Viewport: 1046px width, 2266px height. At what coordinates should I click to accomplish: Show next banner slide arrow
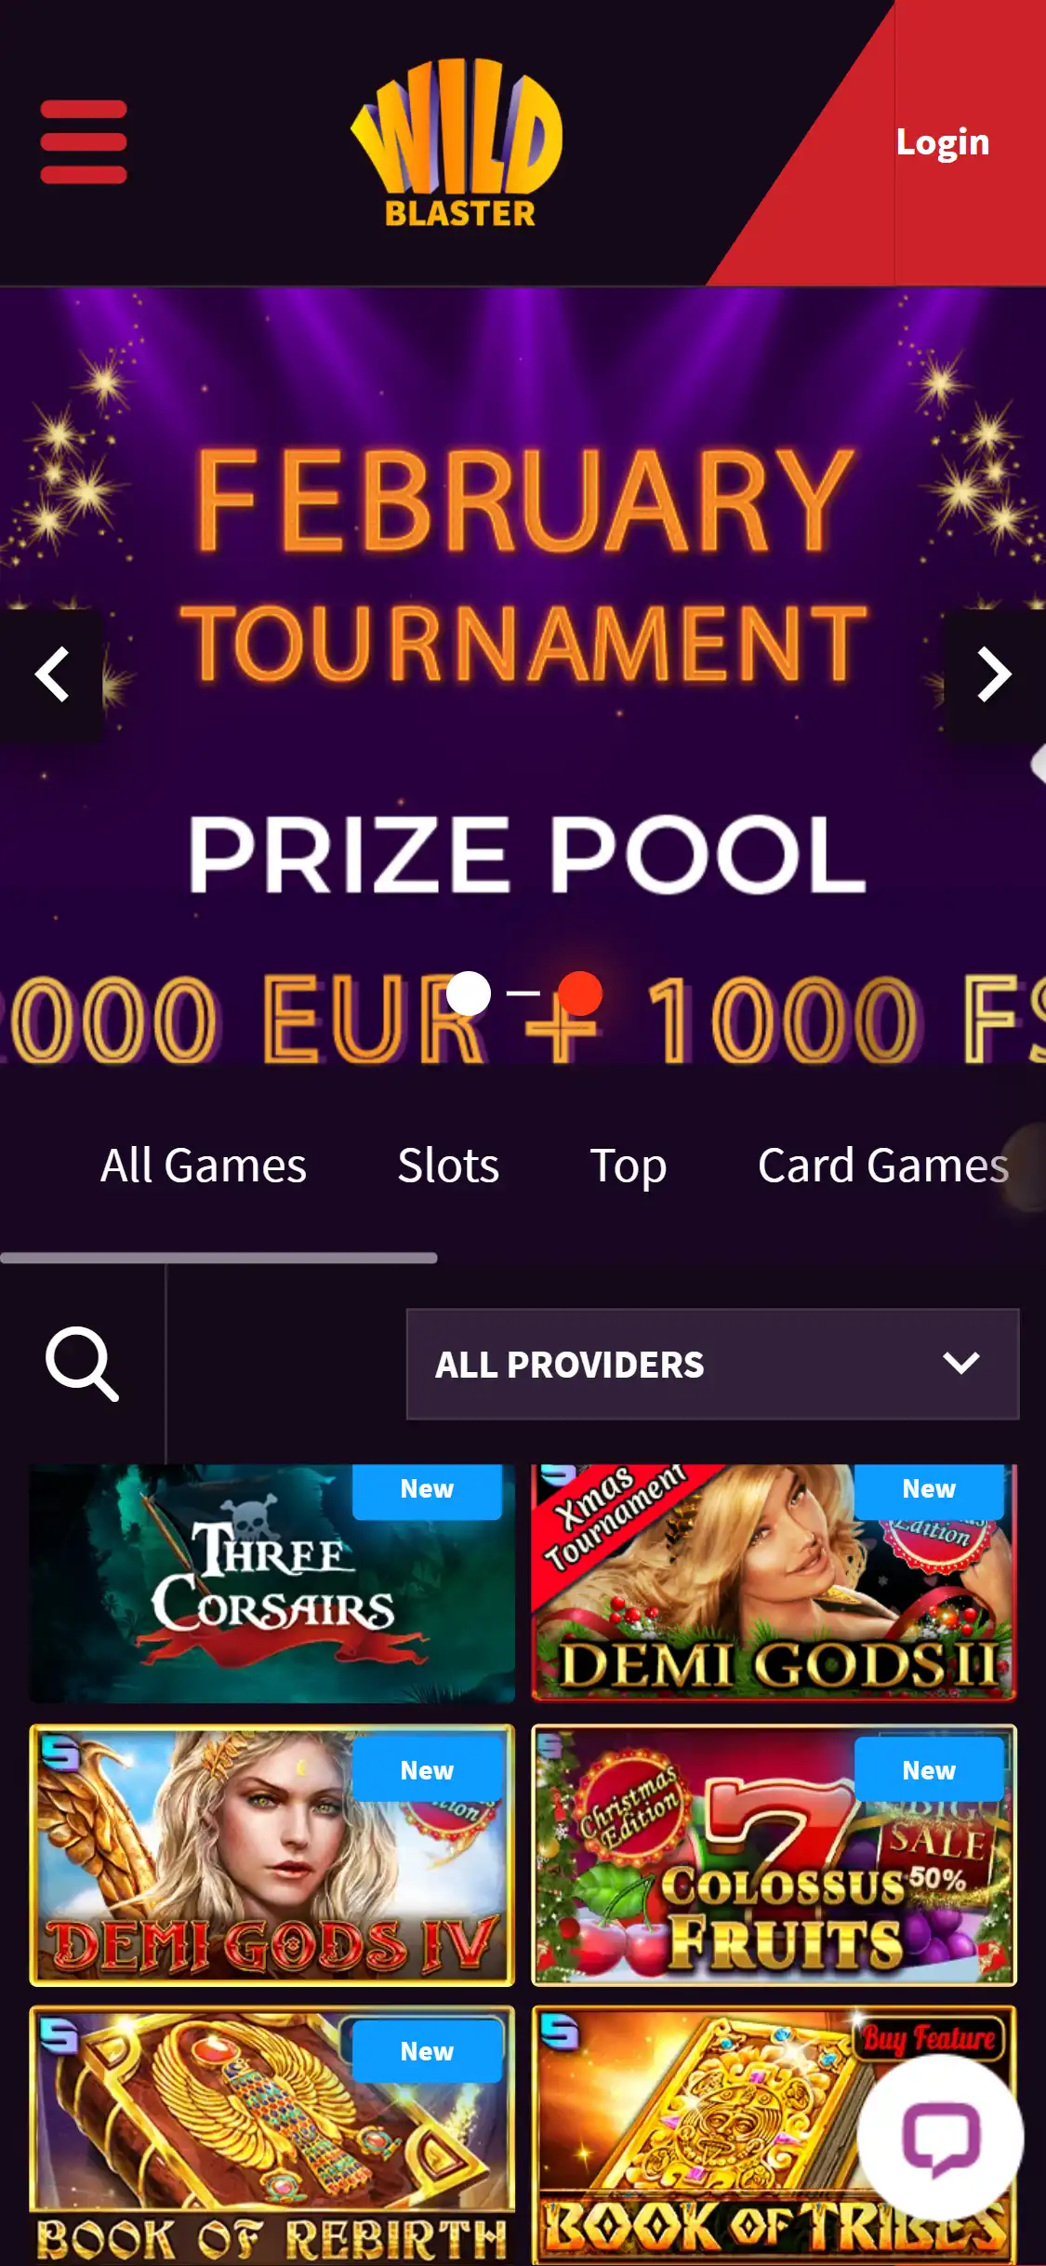pyautogui.click(x=995, y=673)
